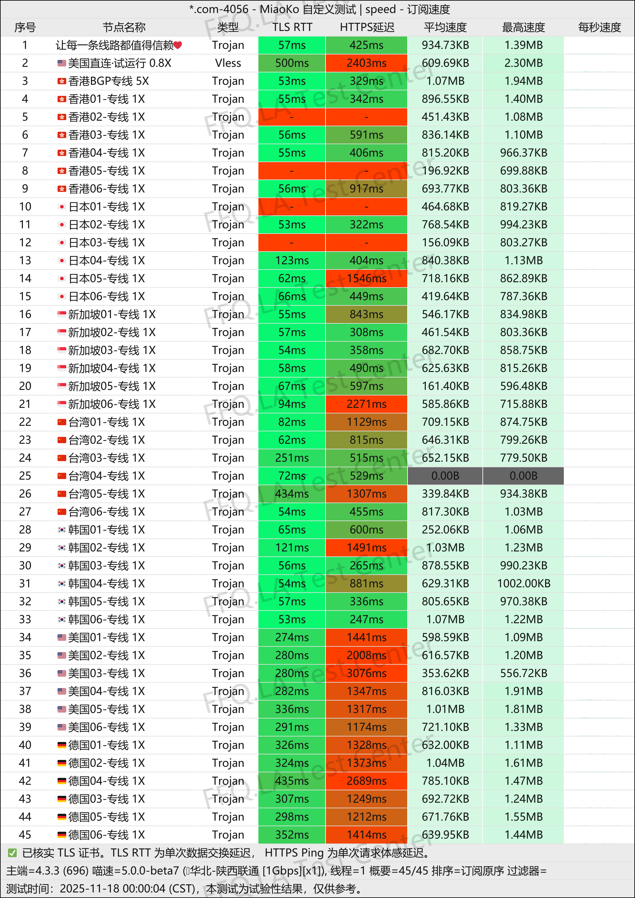The height and width of the screenshot is (898, 635).
Task: Click the 500ms TLS RTT cell
Action: [292, 63]
